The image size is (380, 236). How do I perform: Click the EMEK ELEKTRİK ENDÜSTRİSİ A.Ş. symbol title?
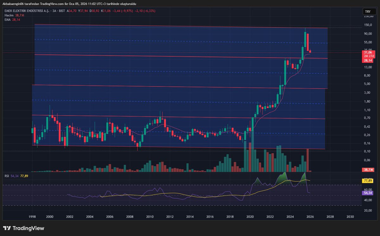[x=26, y=11]
